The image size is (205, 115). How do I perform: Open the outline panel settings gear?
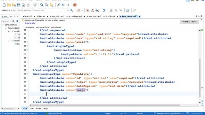click(x=17, y=21)
